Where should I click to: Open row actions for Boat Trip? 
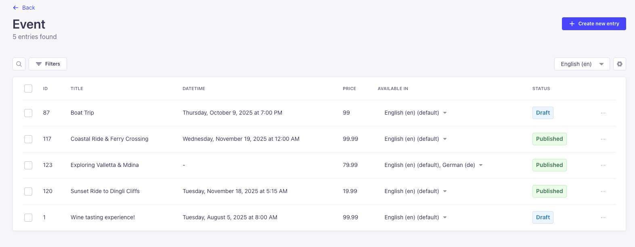tap(603, 113)
